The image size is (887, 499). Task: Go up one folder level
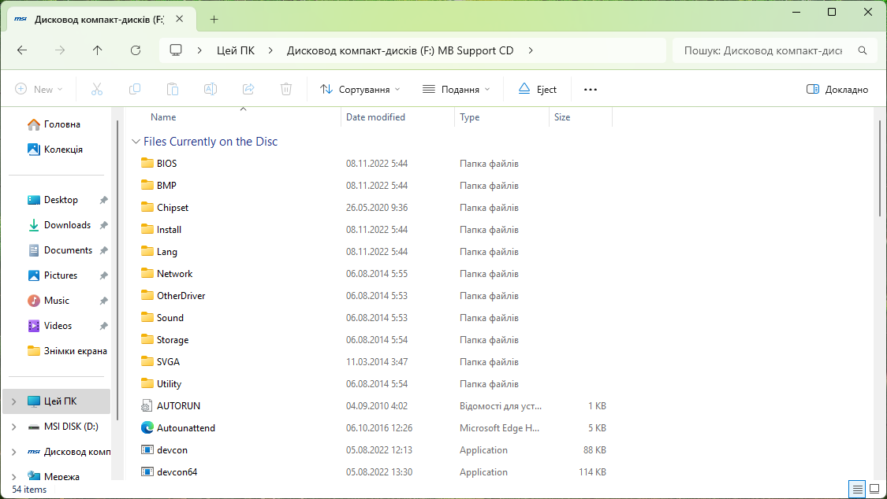click(x=97, y=50)
